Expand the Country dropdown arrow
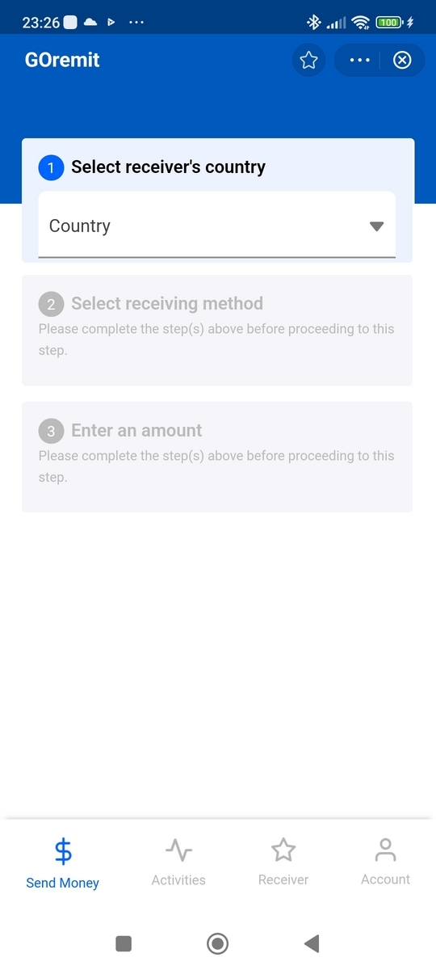The height and width of the screenshot is (970, 436). 376,226
